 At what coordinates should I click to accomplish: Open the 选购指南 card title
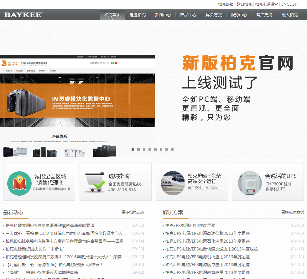click(x=119, y=176)
